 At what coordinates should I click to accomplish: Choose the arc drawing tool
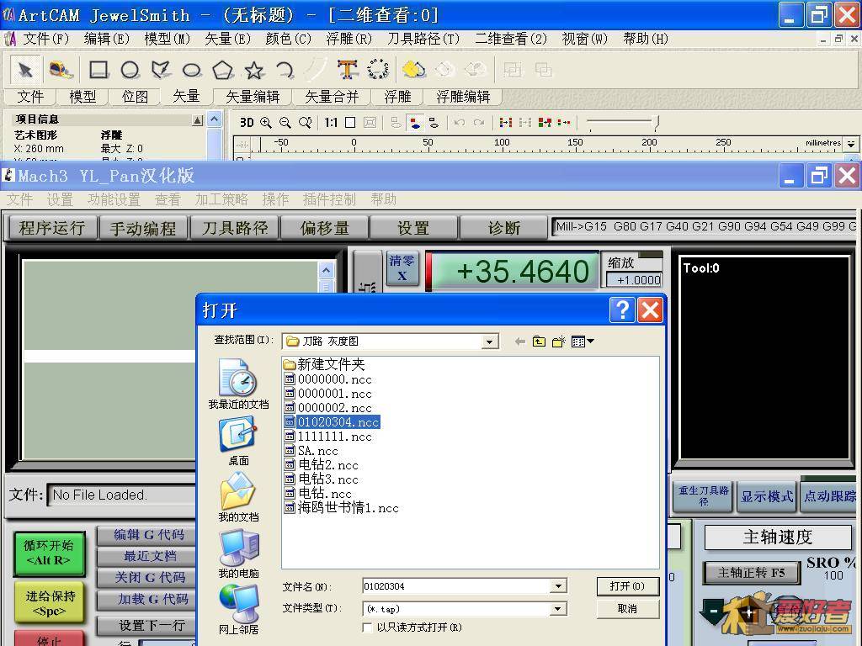point(285,70)
